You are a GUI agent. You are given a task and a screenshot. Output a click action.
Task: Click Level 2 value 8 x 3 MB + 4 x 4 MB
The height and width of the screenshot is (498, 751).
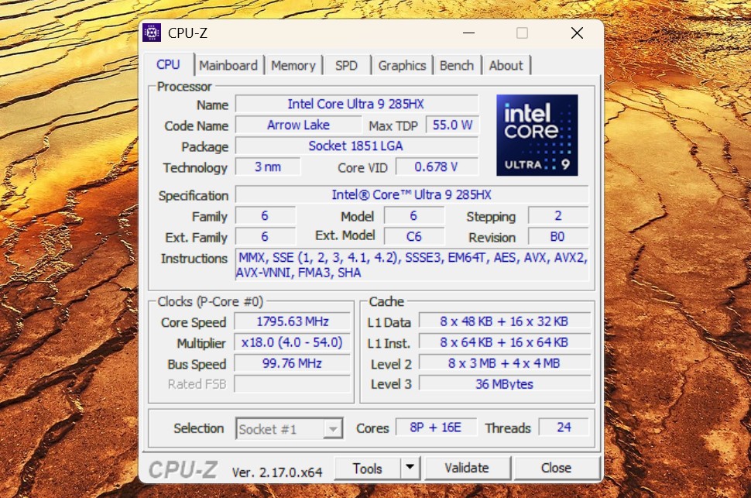504,363
